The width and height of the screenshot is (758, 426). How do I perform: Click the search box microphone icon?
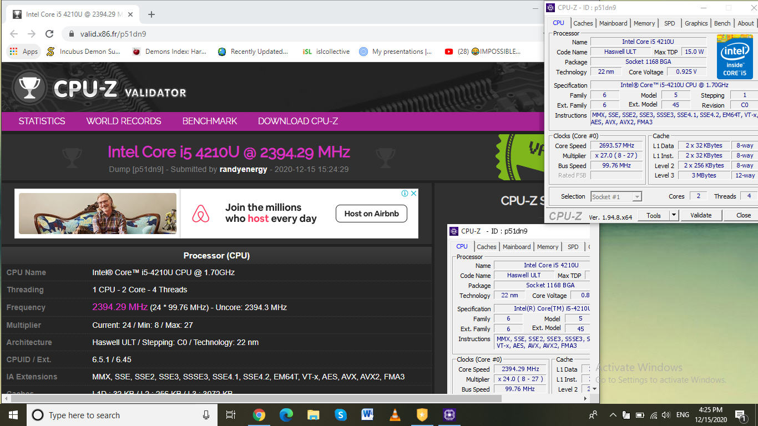click(206, 415)
